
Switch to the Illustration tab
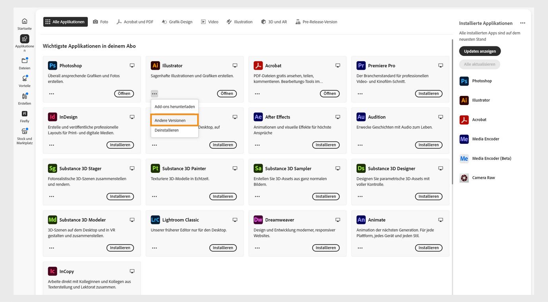[240, 22]
